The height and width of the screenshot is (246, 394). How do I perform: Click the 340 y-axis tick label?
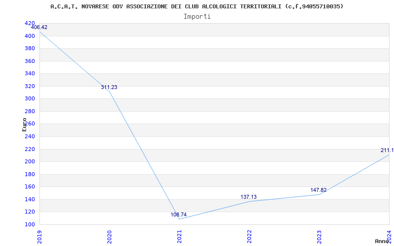tap(30, 74)
